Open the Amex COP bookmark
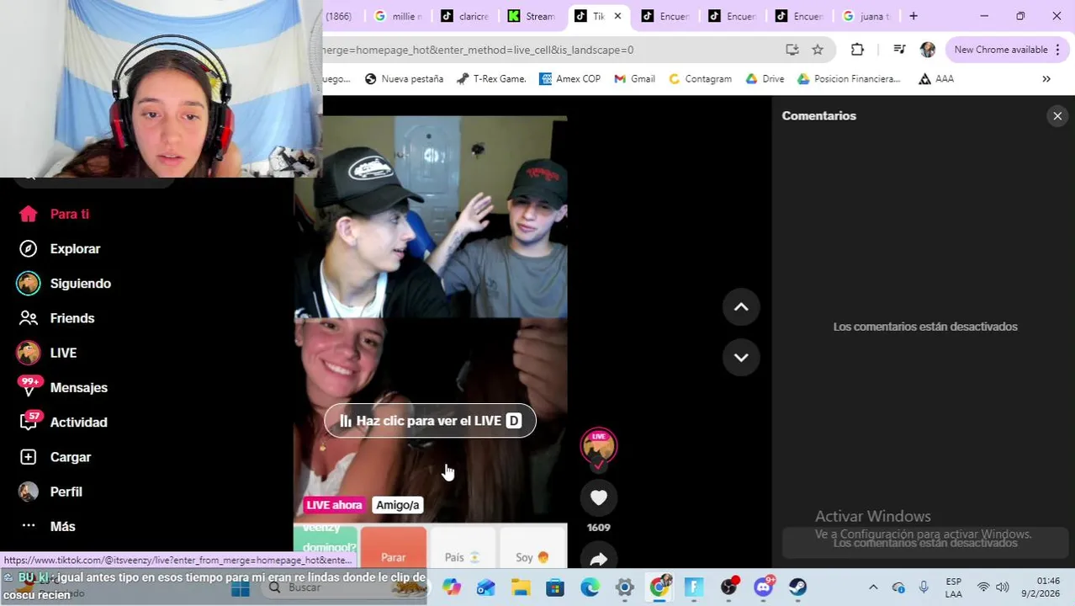This screenshot has height=606, width=1075. coord(570,78)
